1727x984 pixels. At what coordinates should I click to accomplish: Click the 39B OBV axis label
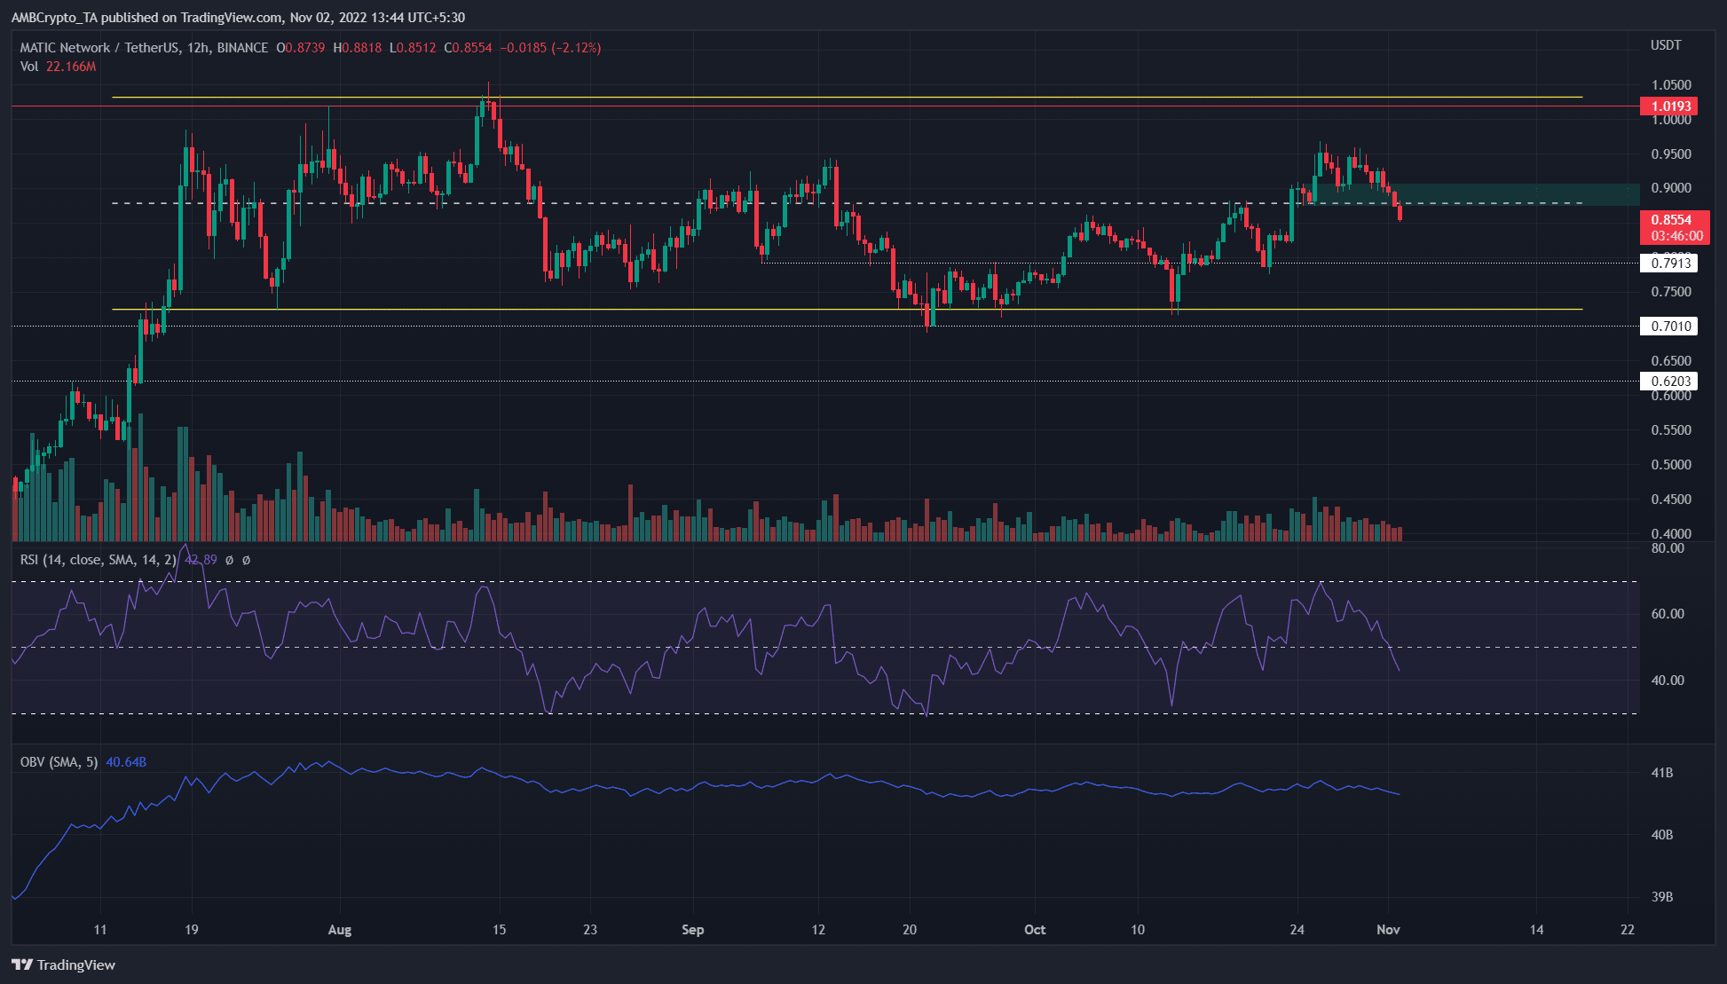coord(1662,897)
